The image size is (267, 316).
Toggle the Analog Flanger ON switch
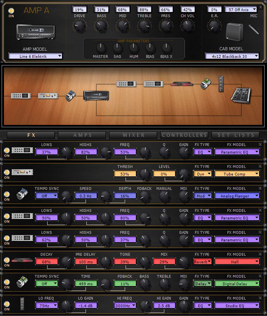pyautogui.click(x=6, y=194)
